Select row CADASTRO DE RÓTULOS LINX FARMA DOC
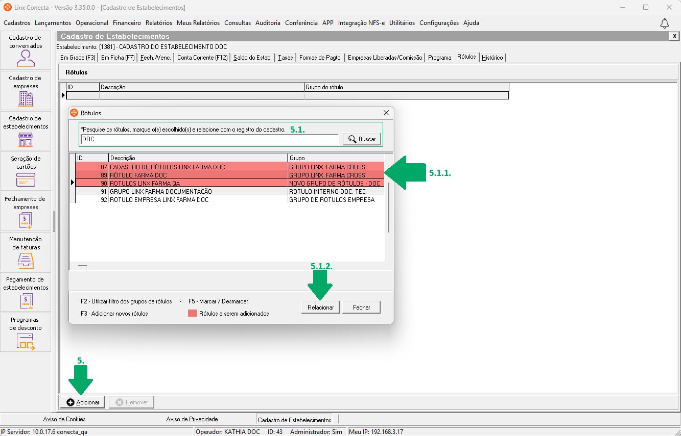The image size is (681, 436). point(229,167)
